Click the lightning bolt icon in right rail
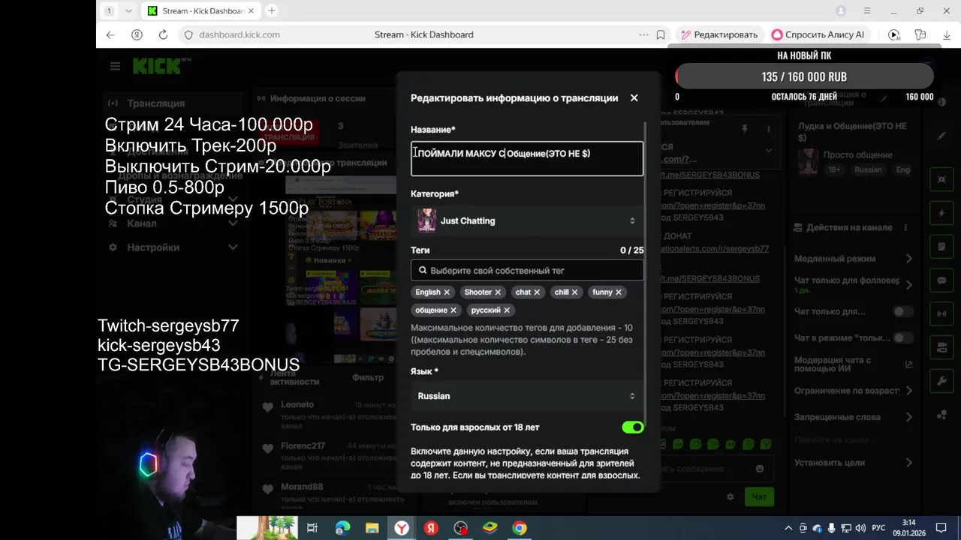 [x=942, y=213]
